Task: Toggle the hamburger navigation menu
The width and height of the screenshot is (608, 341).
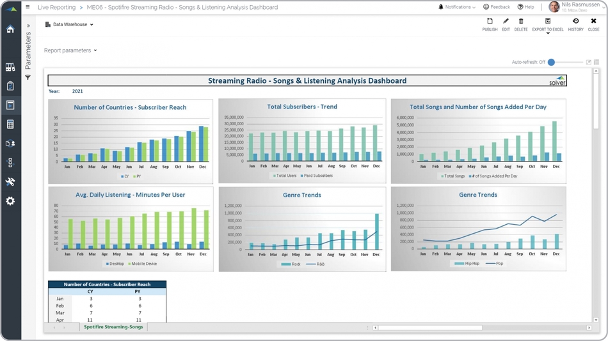Action: tap(28, 8)
